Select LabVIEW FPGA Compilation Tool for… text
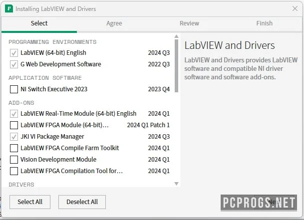Viewport: 304px width, 220px height. [x=71, y=171]
